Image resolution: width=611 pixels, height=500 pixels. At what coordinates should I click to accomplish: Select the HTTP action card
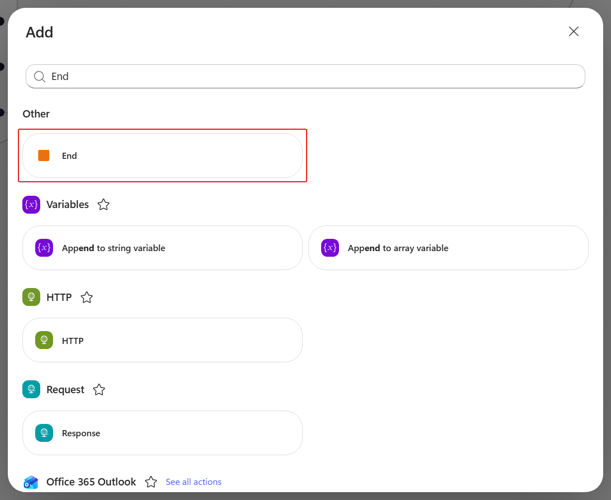pyautogui.click(x=163, y=341)
